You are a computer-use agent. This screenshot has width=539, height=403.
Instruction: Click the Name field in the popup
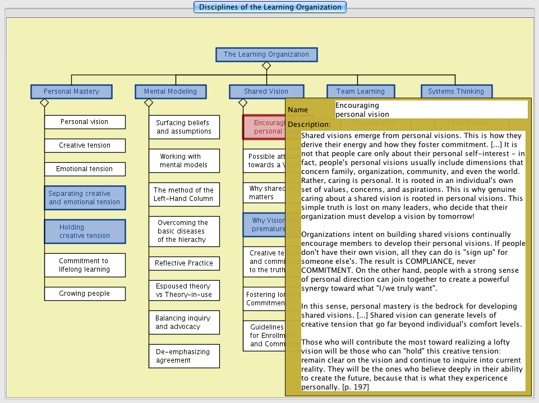coord(431,109)
